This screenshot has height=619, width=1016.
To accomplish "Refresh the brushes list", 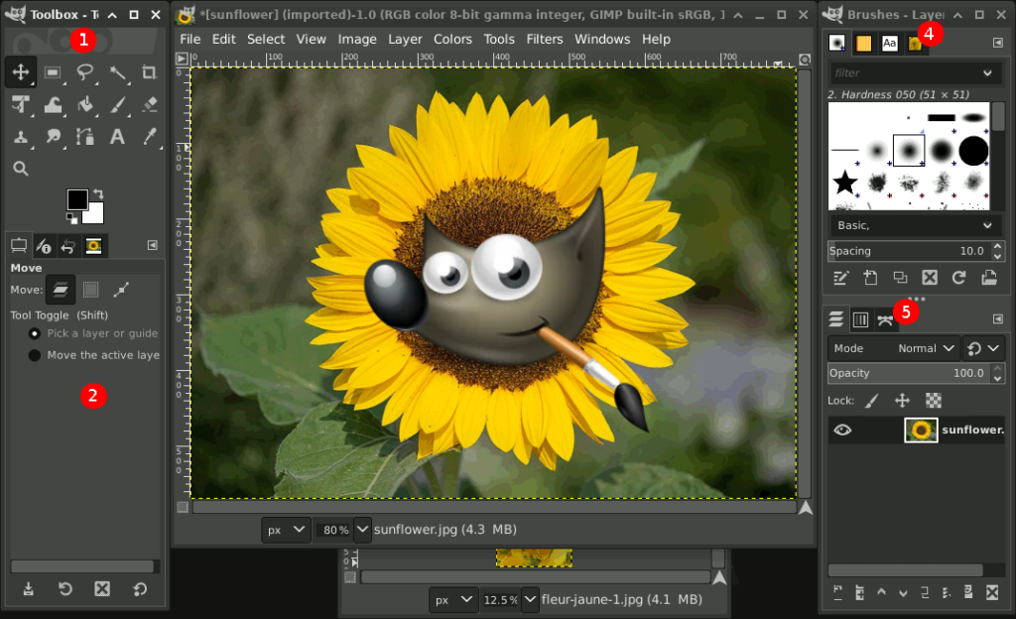I will (959, 278).
